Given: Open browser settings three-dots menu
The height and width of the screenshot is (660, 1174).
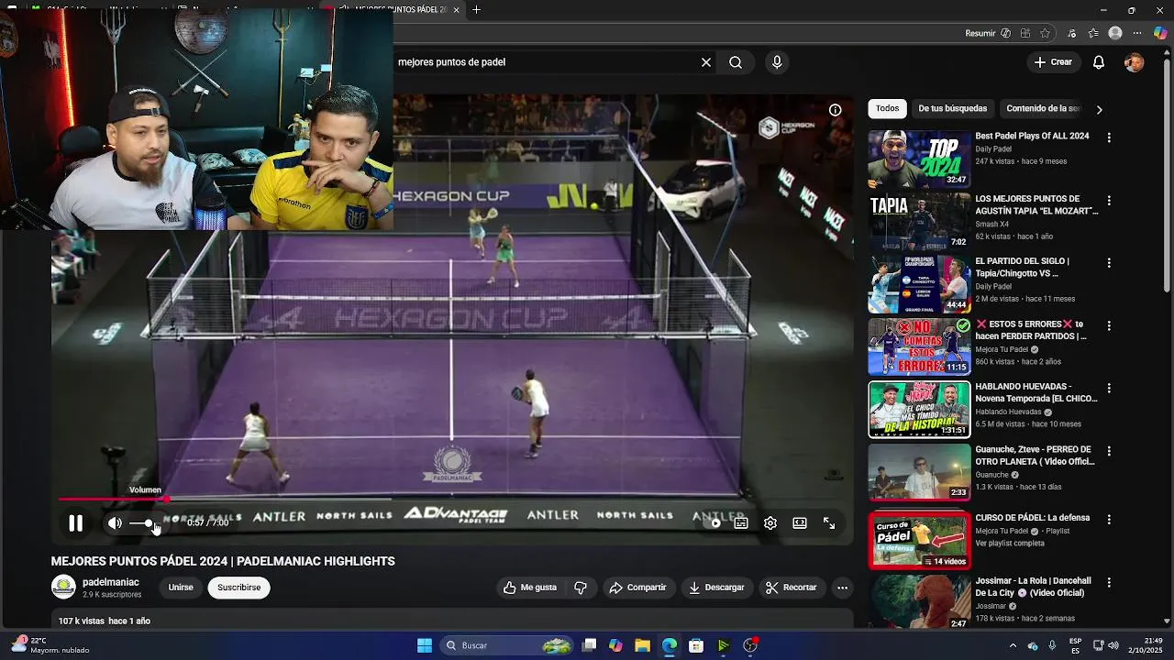Looking at the screenshot, I should 1138,33.
